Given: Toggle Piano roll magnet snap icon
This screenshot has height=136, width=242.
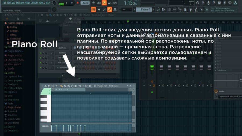Looking at the screenshot, I should 49,86.
